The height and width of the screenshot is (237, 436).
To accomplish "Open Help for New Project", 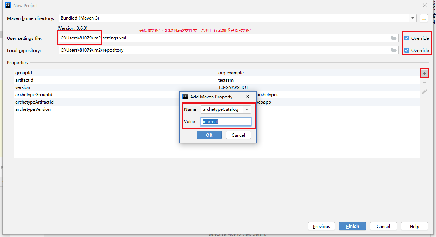I will click(414, 226).
